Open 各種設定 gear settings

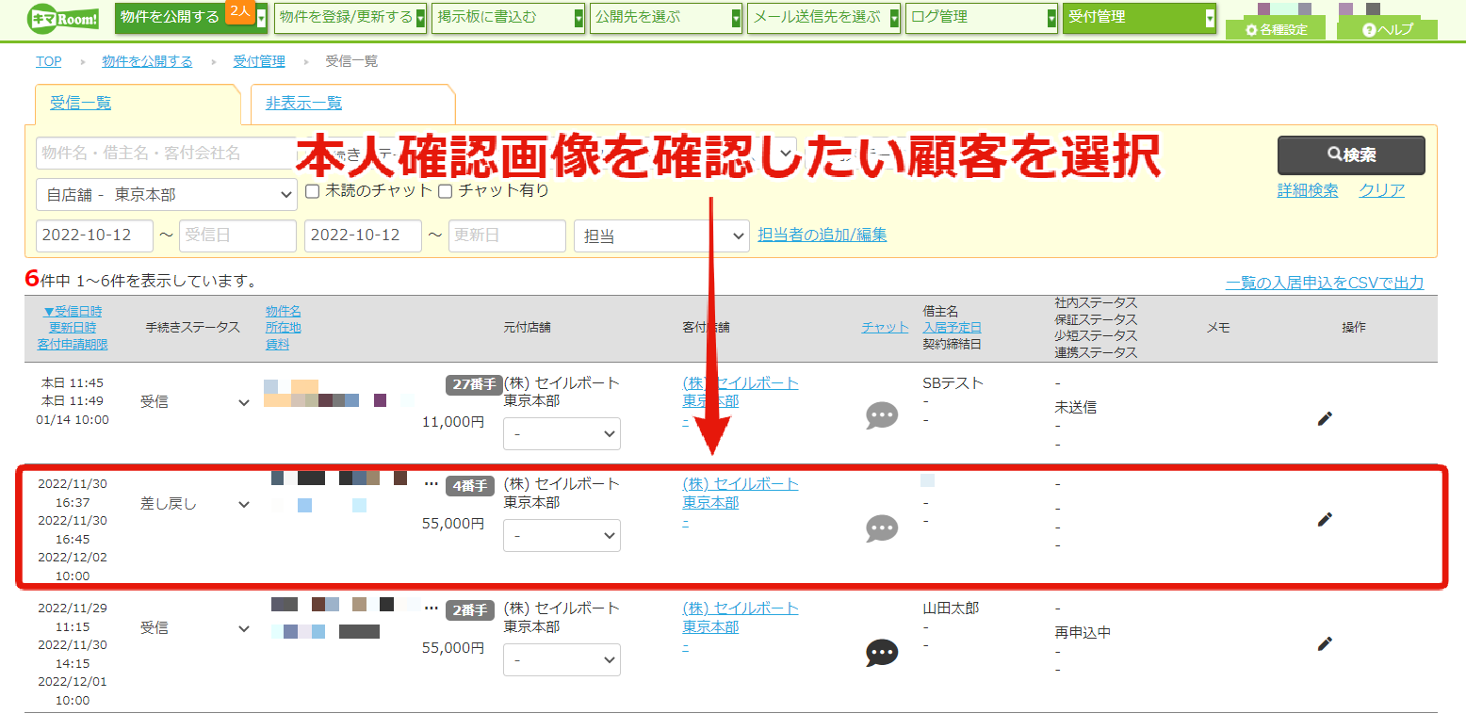tap(1276, 29)
